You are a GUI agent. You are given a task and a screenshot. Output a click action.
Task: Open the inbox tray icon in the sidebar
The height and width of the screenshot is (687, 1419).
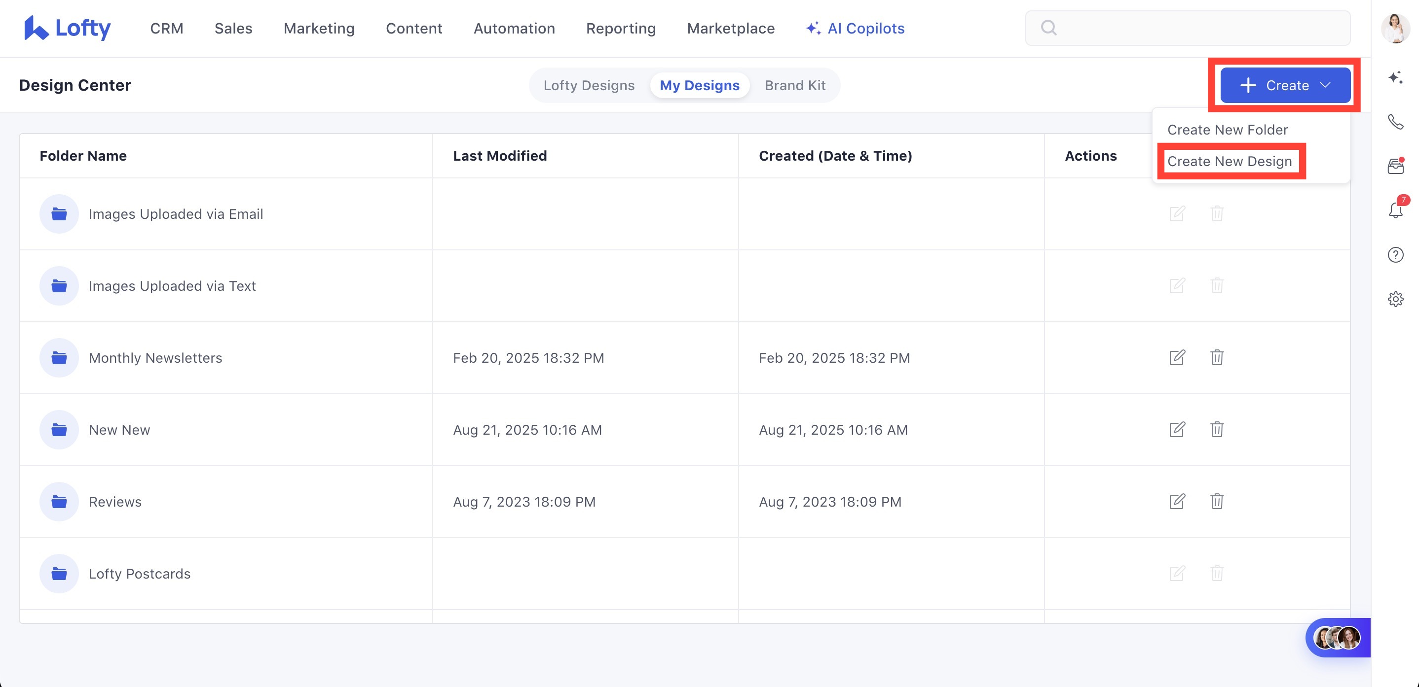point(1395,166)
